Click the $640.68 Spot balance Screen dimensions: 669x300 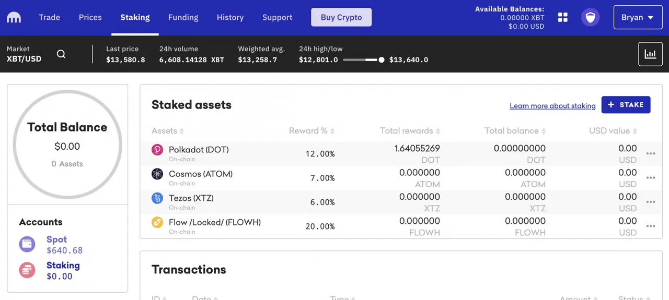[x=65, y=250]
